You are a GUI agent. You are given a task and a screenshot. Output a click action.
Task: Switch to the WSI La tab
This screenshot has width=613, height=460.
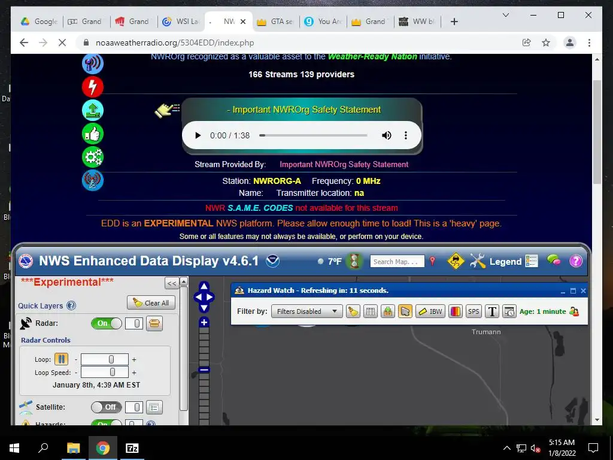[181, 22]
